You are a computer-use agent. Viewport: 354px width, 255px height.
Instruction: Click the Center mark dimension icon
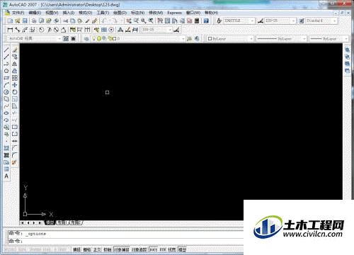tap(111, 30)
